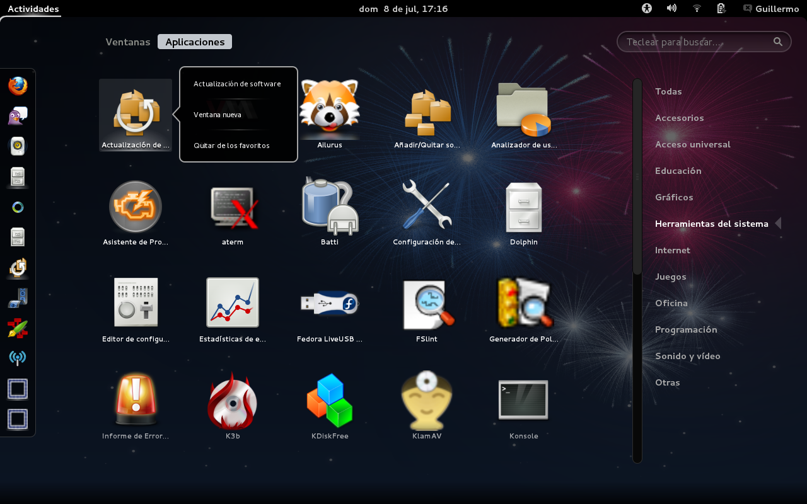Open FSlint duplicate finder
The image size is (807, 504).
pos(427,309)
